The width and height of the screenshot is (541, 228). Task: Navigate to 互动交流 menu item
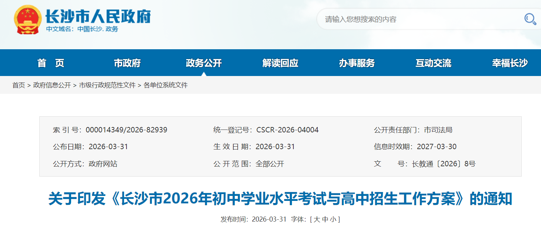433,63
